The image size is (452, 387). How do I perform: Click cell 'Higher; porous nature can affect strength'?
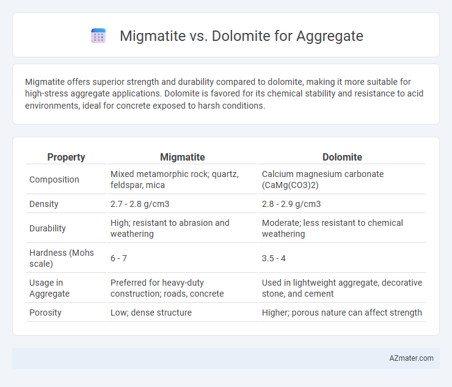pyautogui.click(x=342, y=313)
